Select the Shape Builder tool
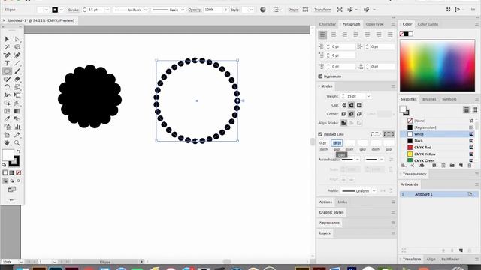 pos(7,103)
